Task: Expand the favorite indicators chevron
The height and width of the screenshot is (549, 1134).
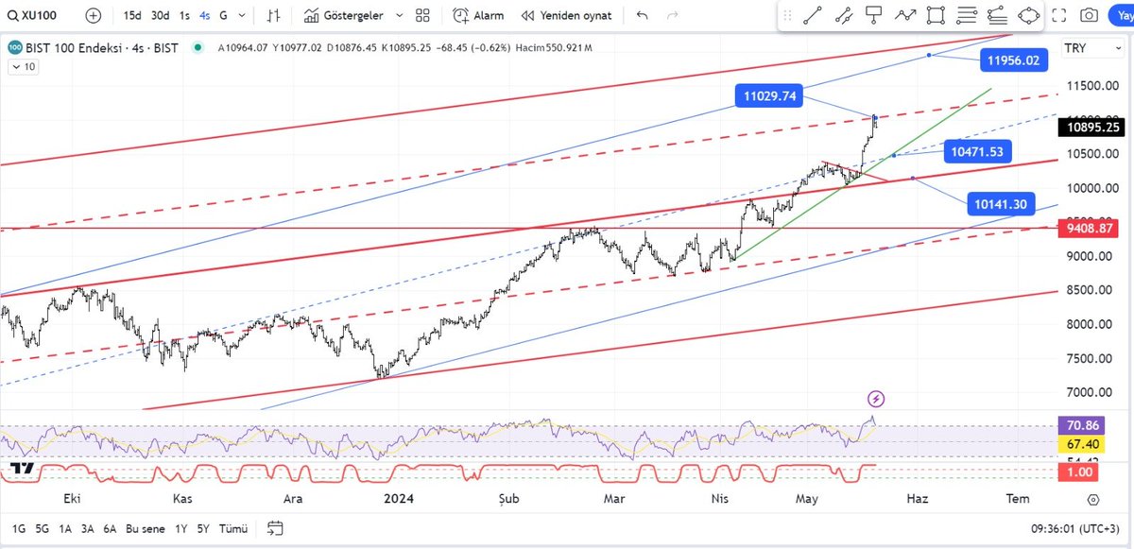Action: click(x=397, y=15)
